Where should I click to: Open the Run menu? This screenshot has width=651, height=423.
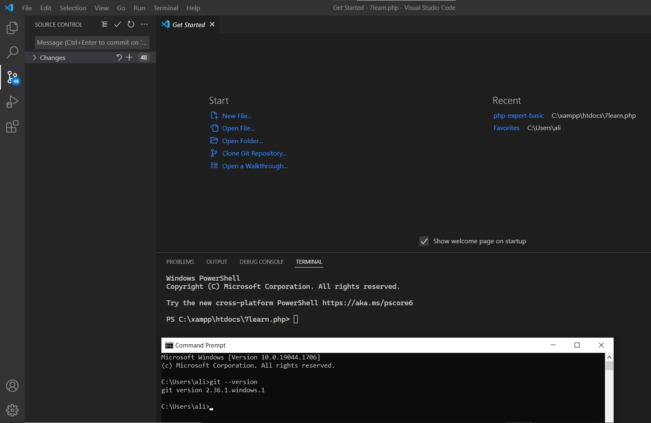(139, 8)
